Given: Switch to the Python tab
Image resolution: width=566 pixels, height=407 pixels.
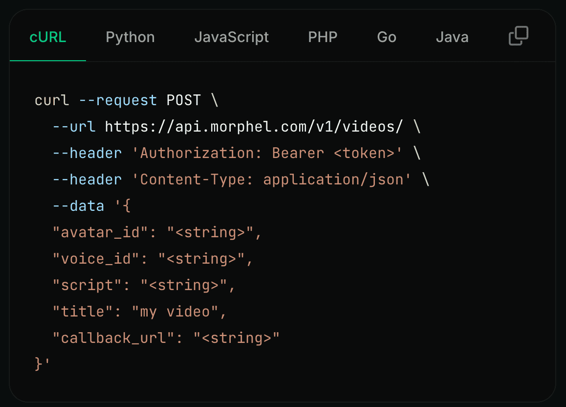Looking at the screenshot, I should tap(131, 37).
